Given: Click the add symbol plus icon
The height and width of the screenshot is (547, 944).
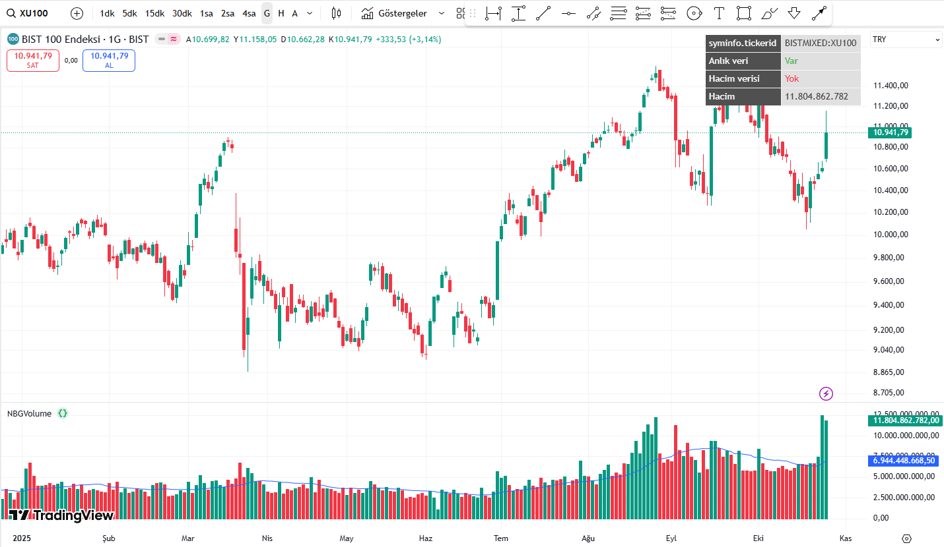Looking at the screenshot, I should (77, 13).
